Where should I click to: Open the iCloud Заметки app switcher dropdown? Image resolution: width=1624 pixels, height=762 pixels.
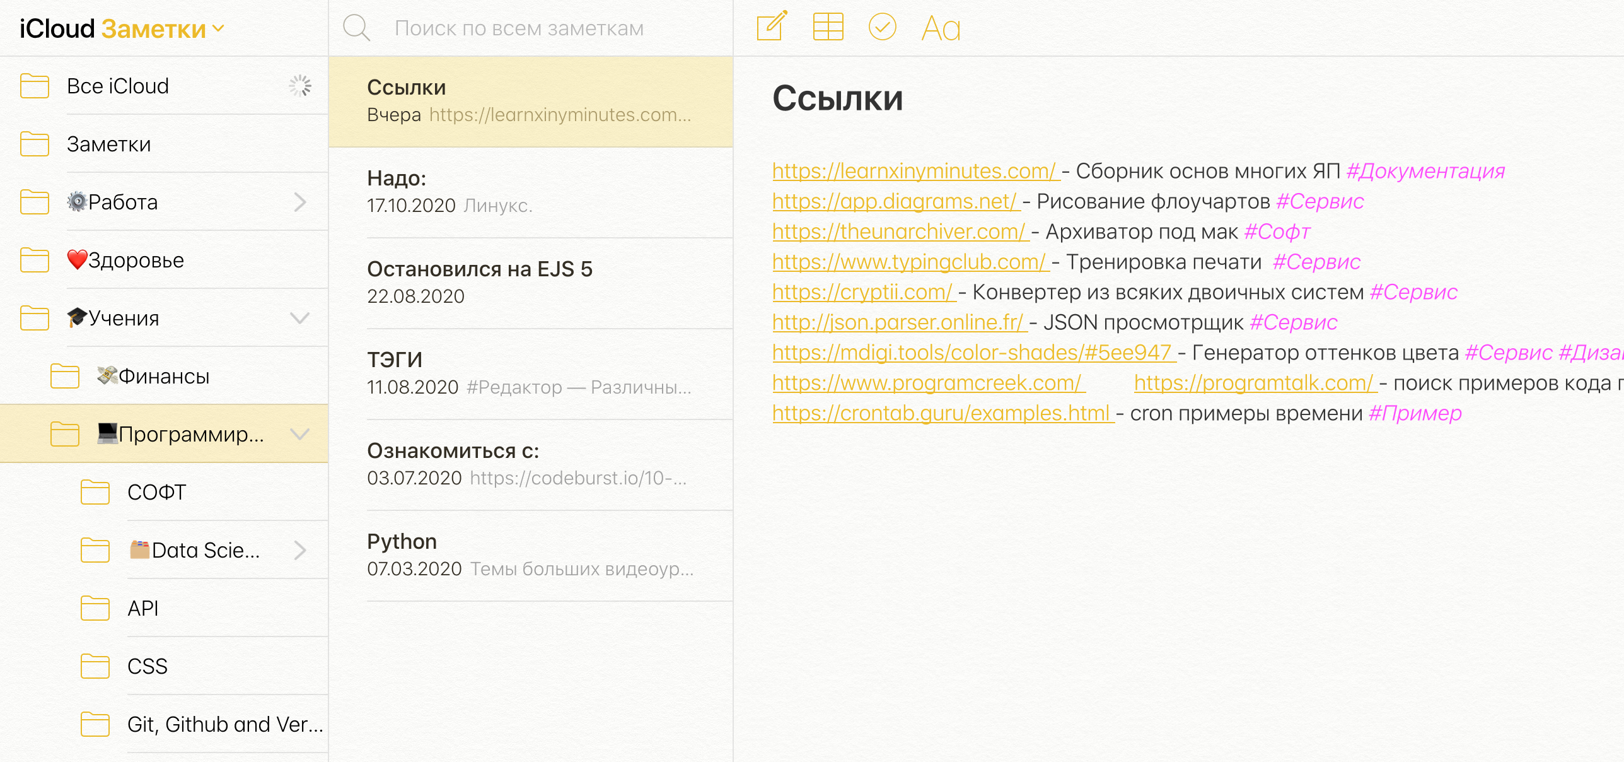pos(218,28)
